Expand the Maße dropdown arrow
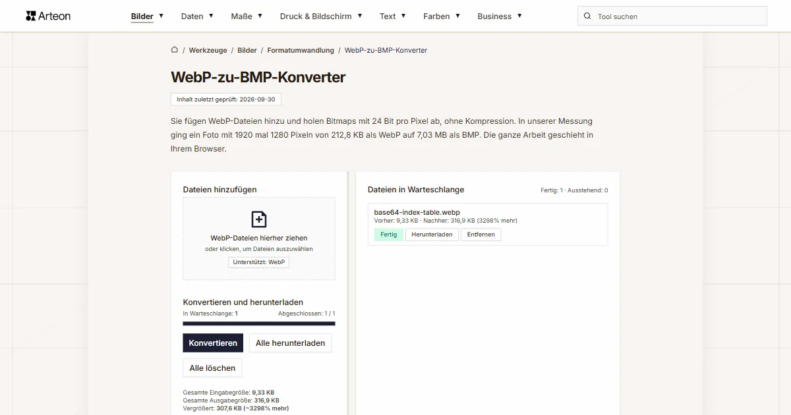The width and height of the screenshot is (791, 415). tap(260, 15)
